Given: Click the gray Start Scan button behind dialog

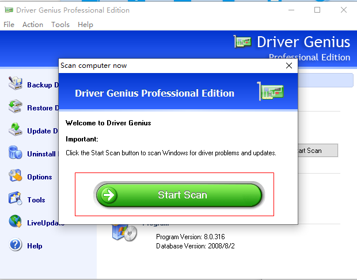Looking at the screenshot, I should 318,151.
